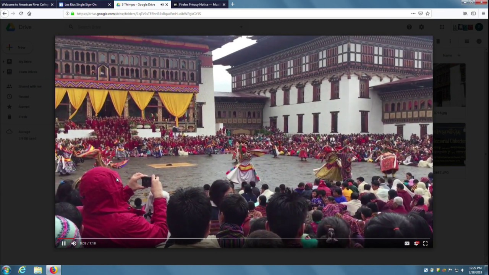Open the Firefox Library
The height and width of the screenshot is (275, 489).
465,14
